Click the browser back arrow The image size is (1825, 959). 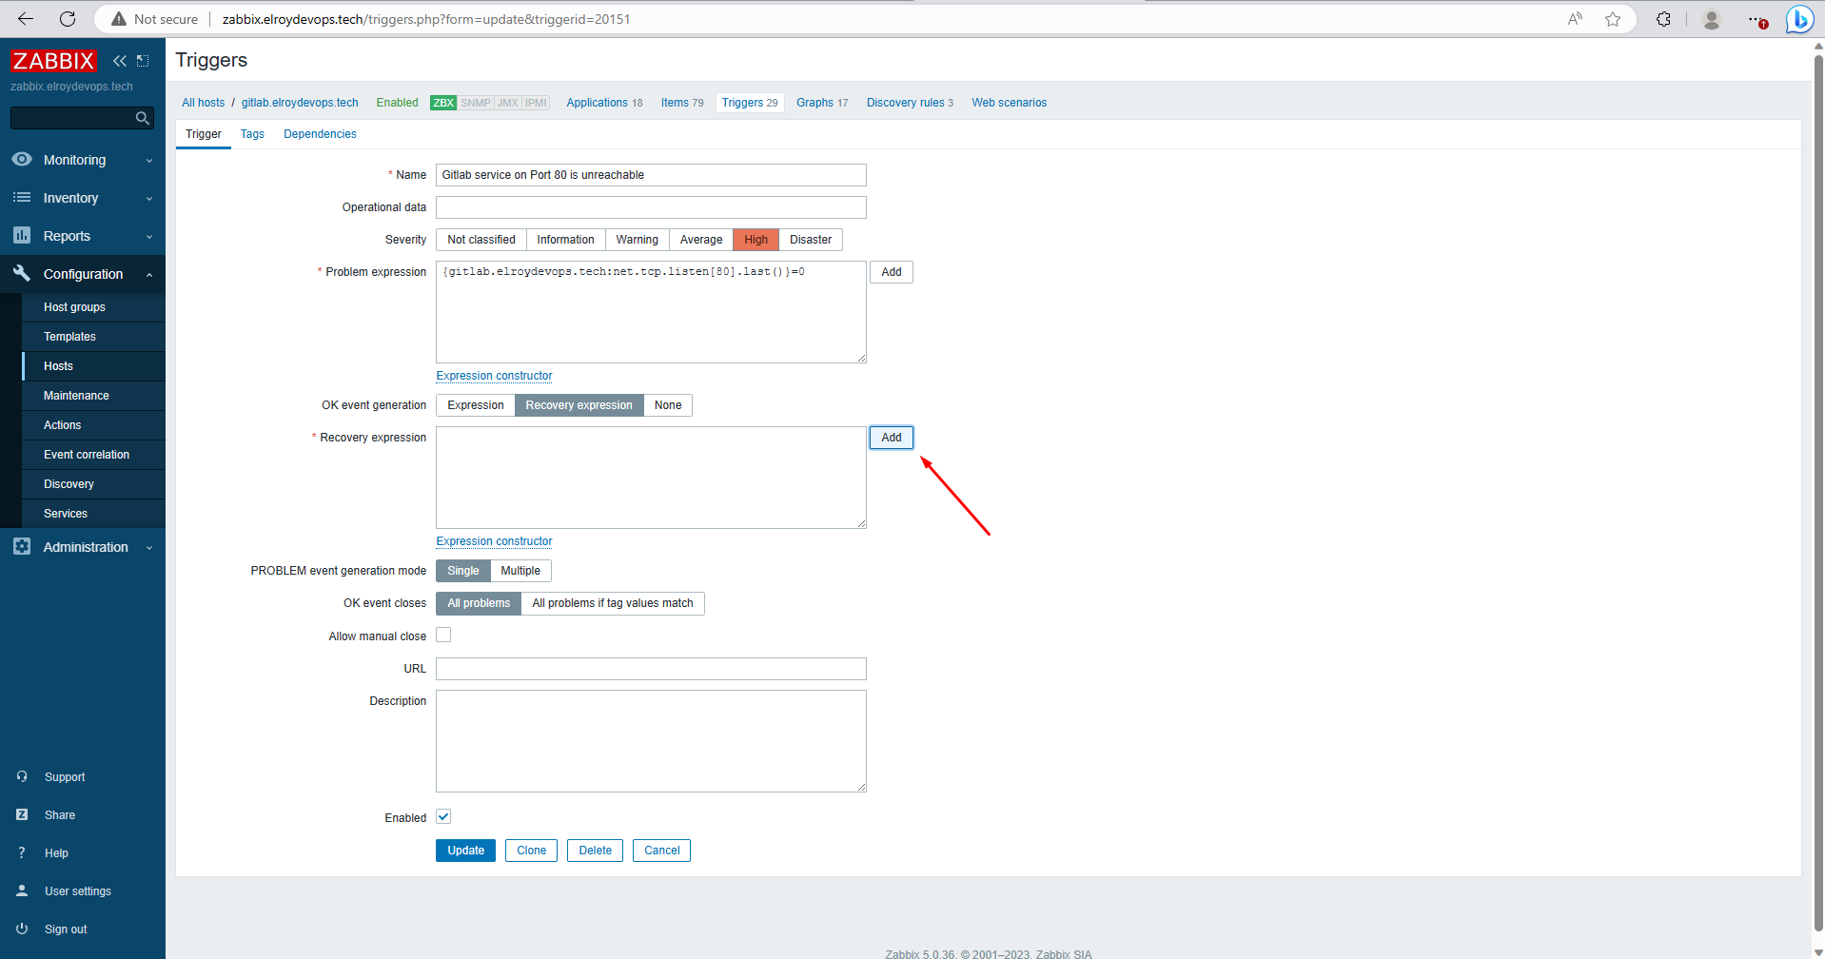click(26, 19)
